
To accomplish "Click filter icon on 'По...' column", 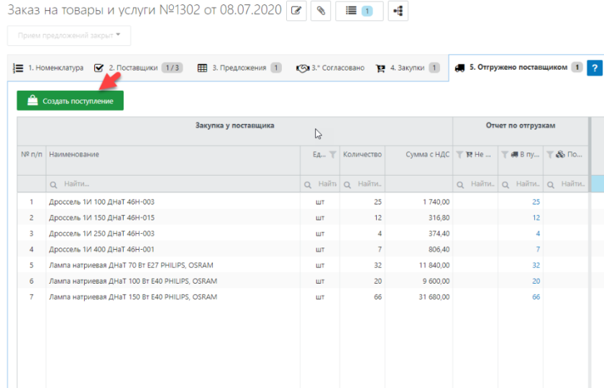I will pos(550,155).
